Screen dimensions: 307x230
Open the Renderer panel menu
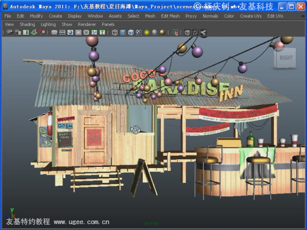[x=87, y=24]
